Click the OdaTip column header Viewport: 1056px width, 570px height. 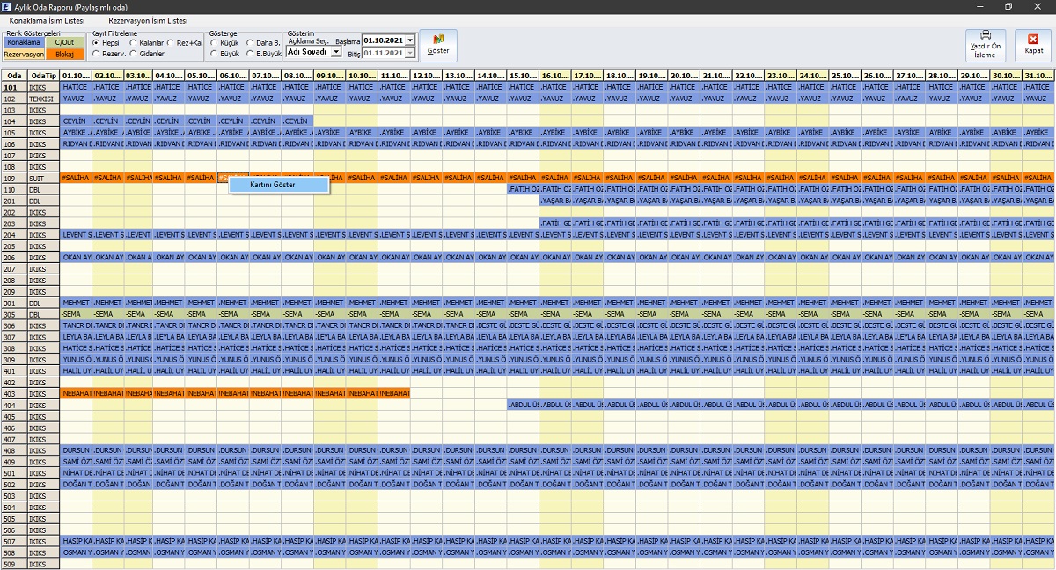pyautogui.click(x=43, y=76)
